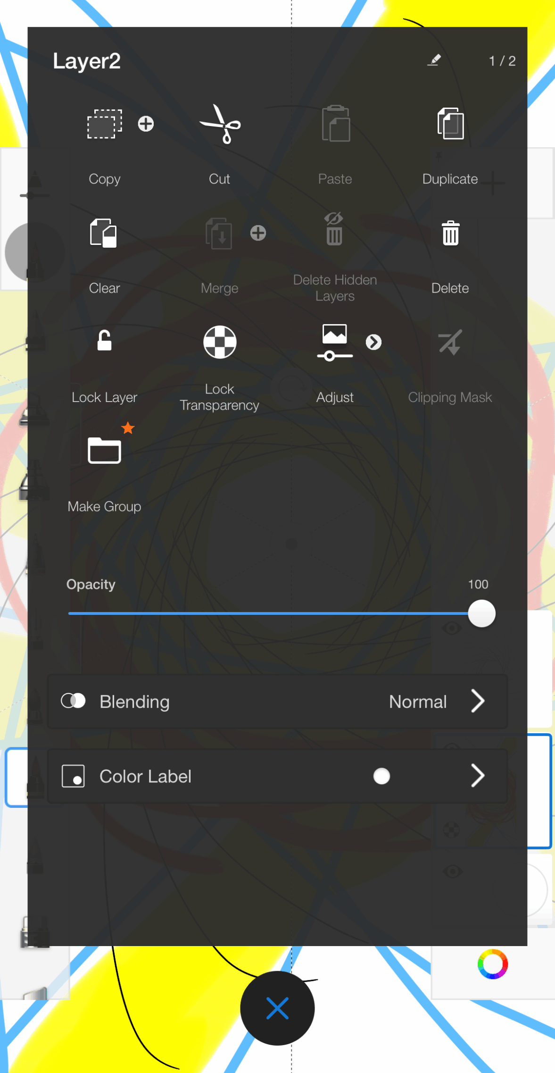
Task: Open the Blending mode row
Action: click(277, 702)
